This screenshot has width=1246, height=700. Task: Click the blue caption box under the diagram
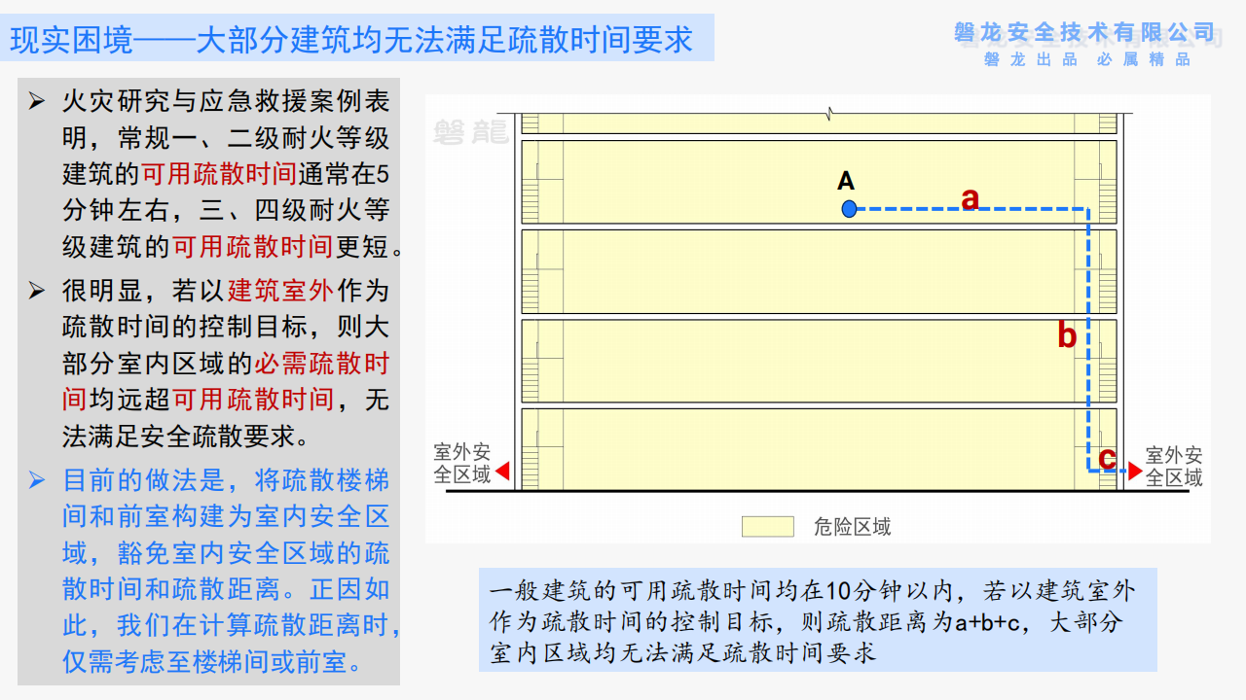click(818, 619)
